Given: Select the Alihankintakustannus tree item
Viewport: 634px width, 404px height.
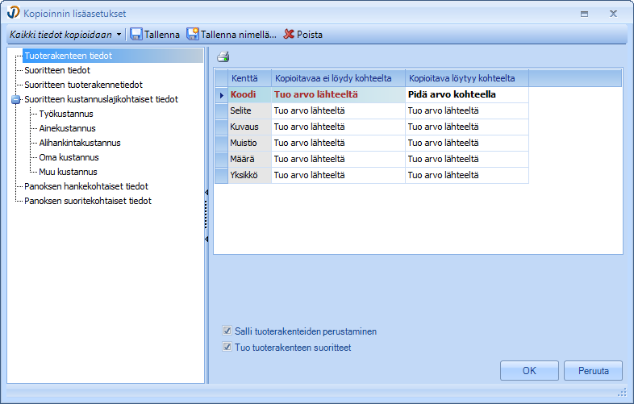Looking at the screenshot, I should 80,144.
